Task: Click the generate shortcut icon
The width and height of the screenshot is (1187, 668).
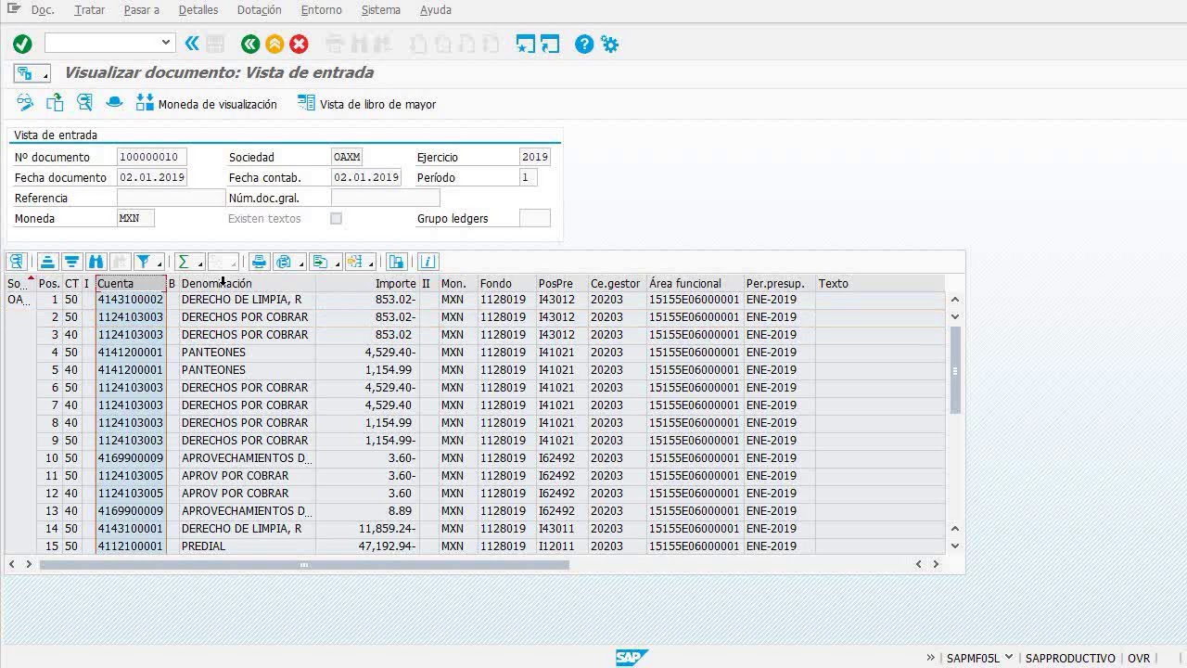Action: [550, 44]
